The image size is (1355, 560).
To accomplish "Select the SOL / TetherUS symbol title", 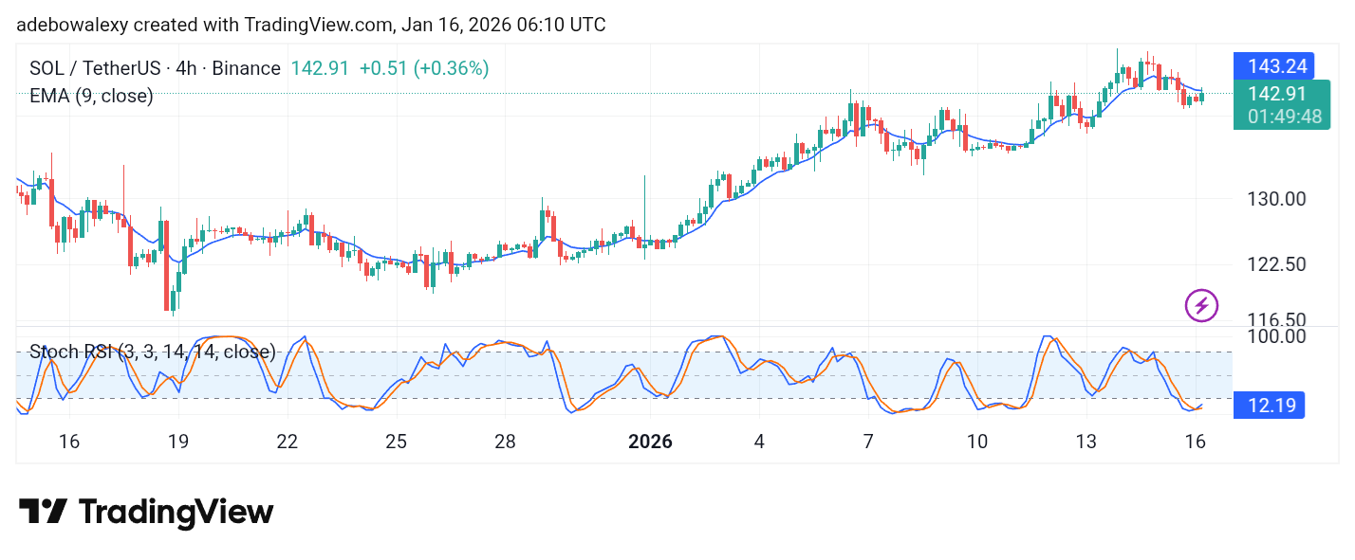I will pyautogui.click(x=155, y=68).
